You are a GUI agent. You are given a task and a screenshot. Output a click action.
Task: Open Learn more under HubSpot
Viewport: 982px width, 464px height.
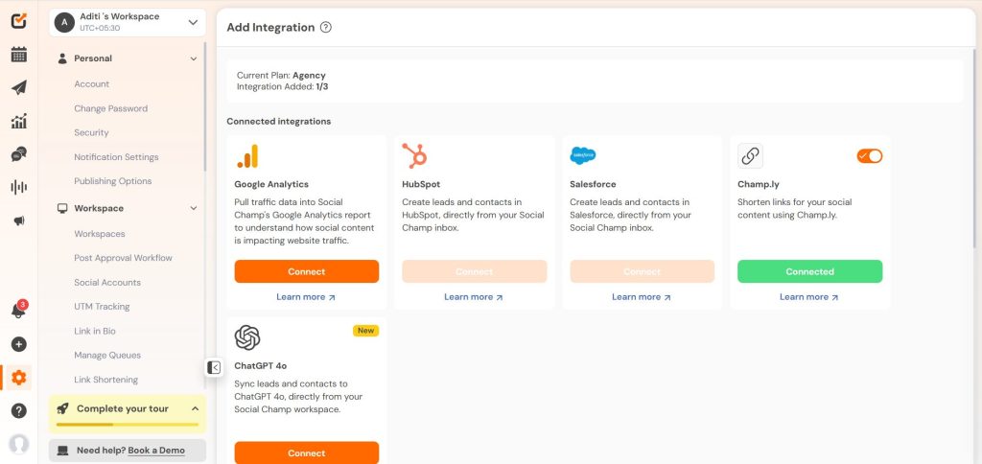click(474, 297)
